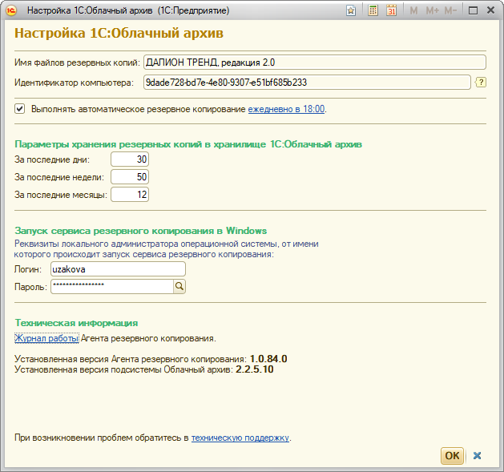
Task: Edit the 'За последние недели' value 50
Action: click(130, 177)
